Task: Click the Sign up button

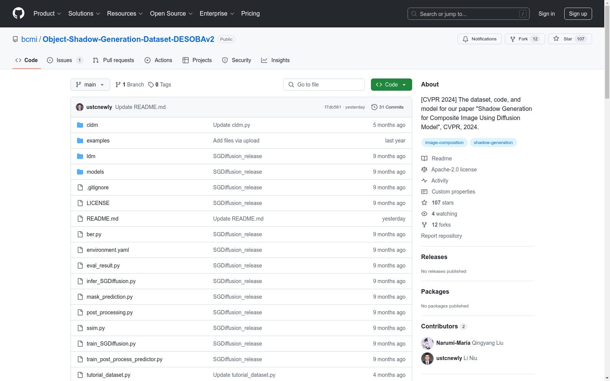Action: pos(578,14)
